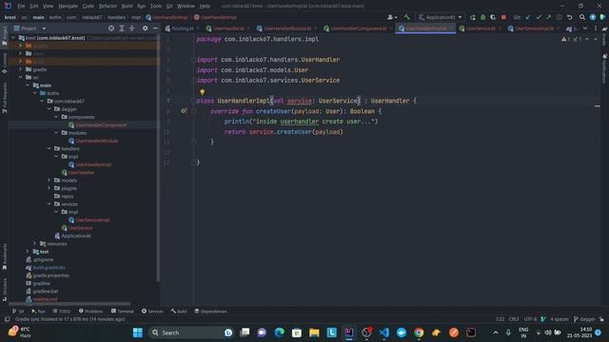Open the Dependencies tool window button
This screenshot has width=609, height=342.
pyautogui.click(x=210, y=311)
